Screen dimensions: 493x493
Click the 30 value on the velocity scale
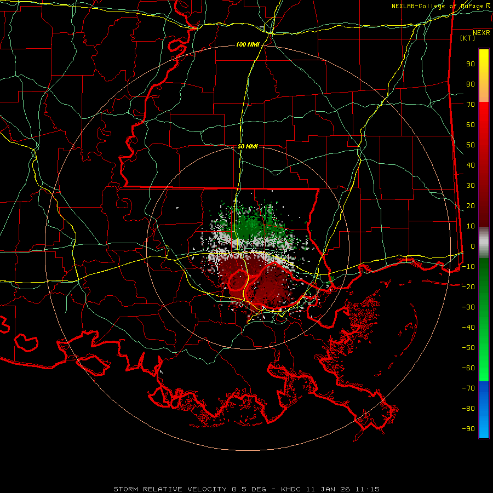coord(471,186)
